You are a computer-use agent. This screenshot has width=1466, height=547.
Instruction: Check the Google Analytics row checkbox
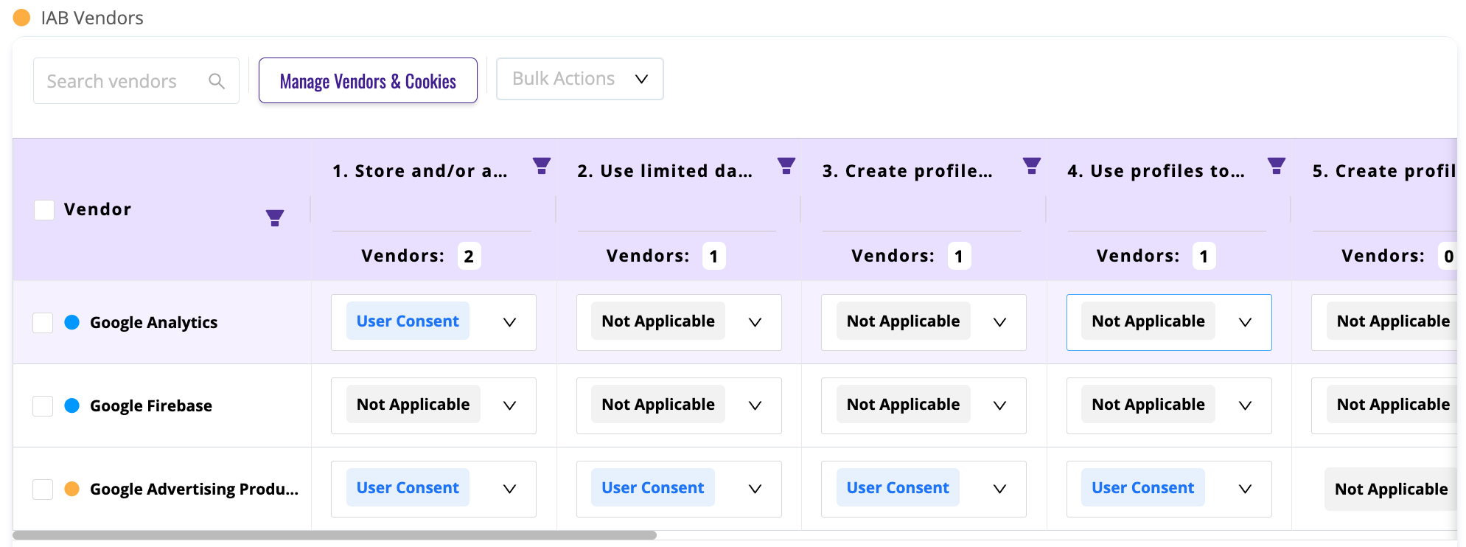43,323
